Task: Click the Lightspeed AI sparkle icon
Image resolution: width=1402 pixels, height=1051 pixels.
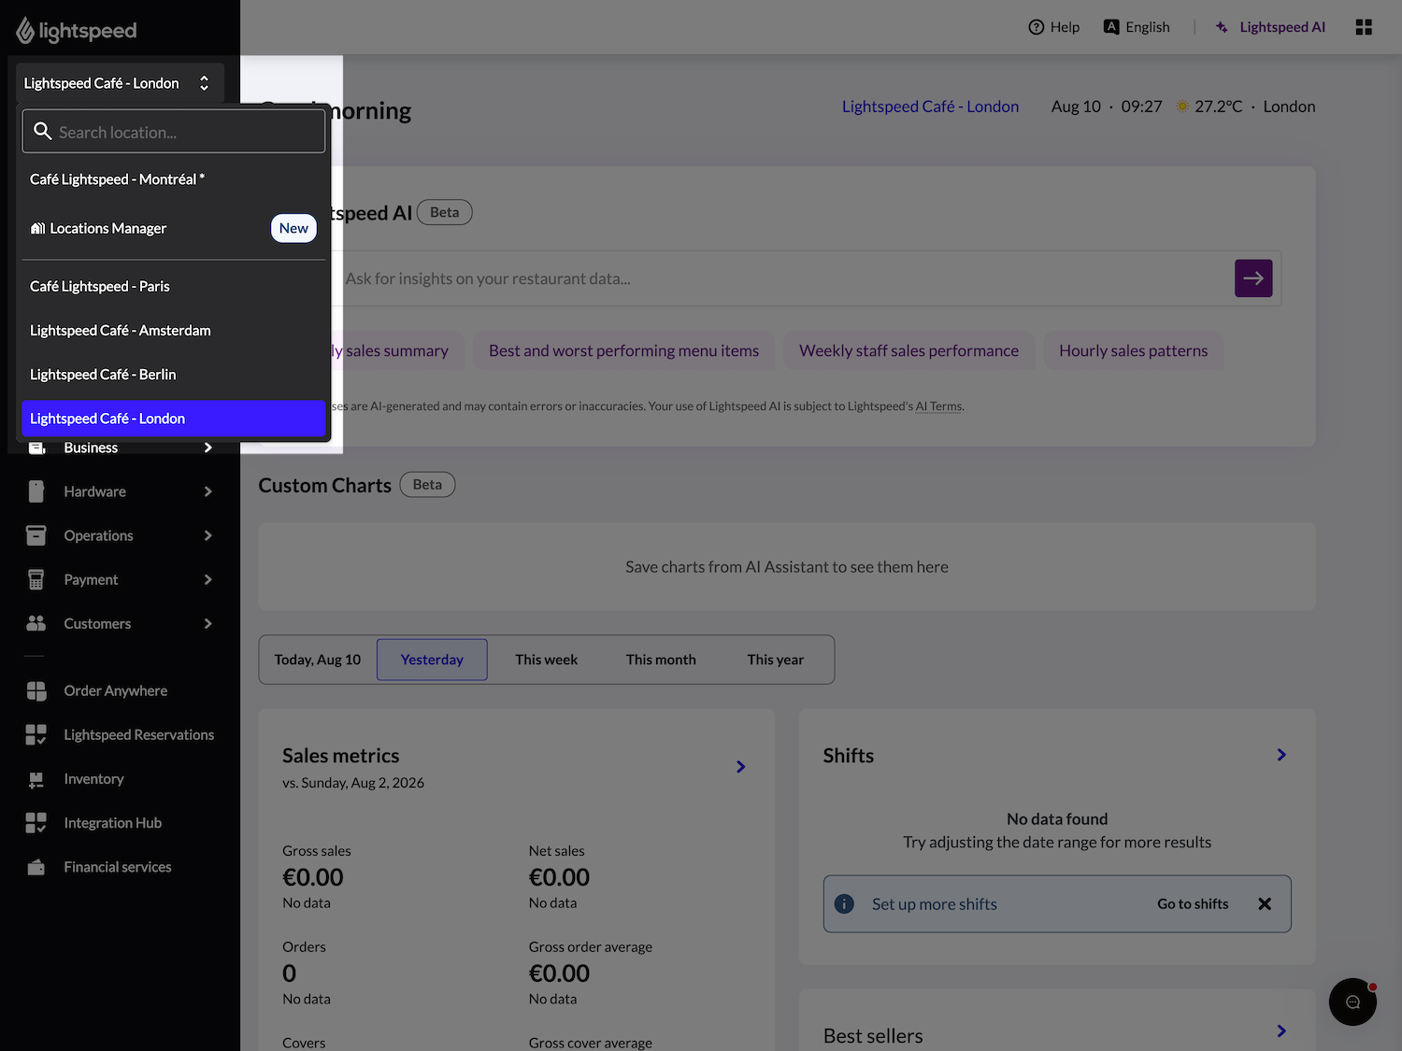Action: [1222, 27]
